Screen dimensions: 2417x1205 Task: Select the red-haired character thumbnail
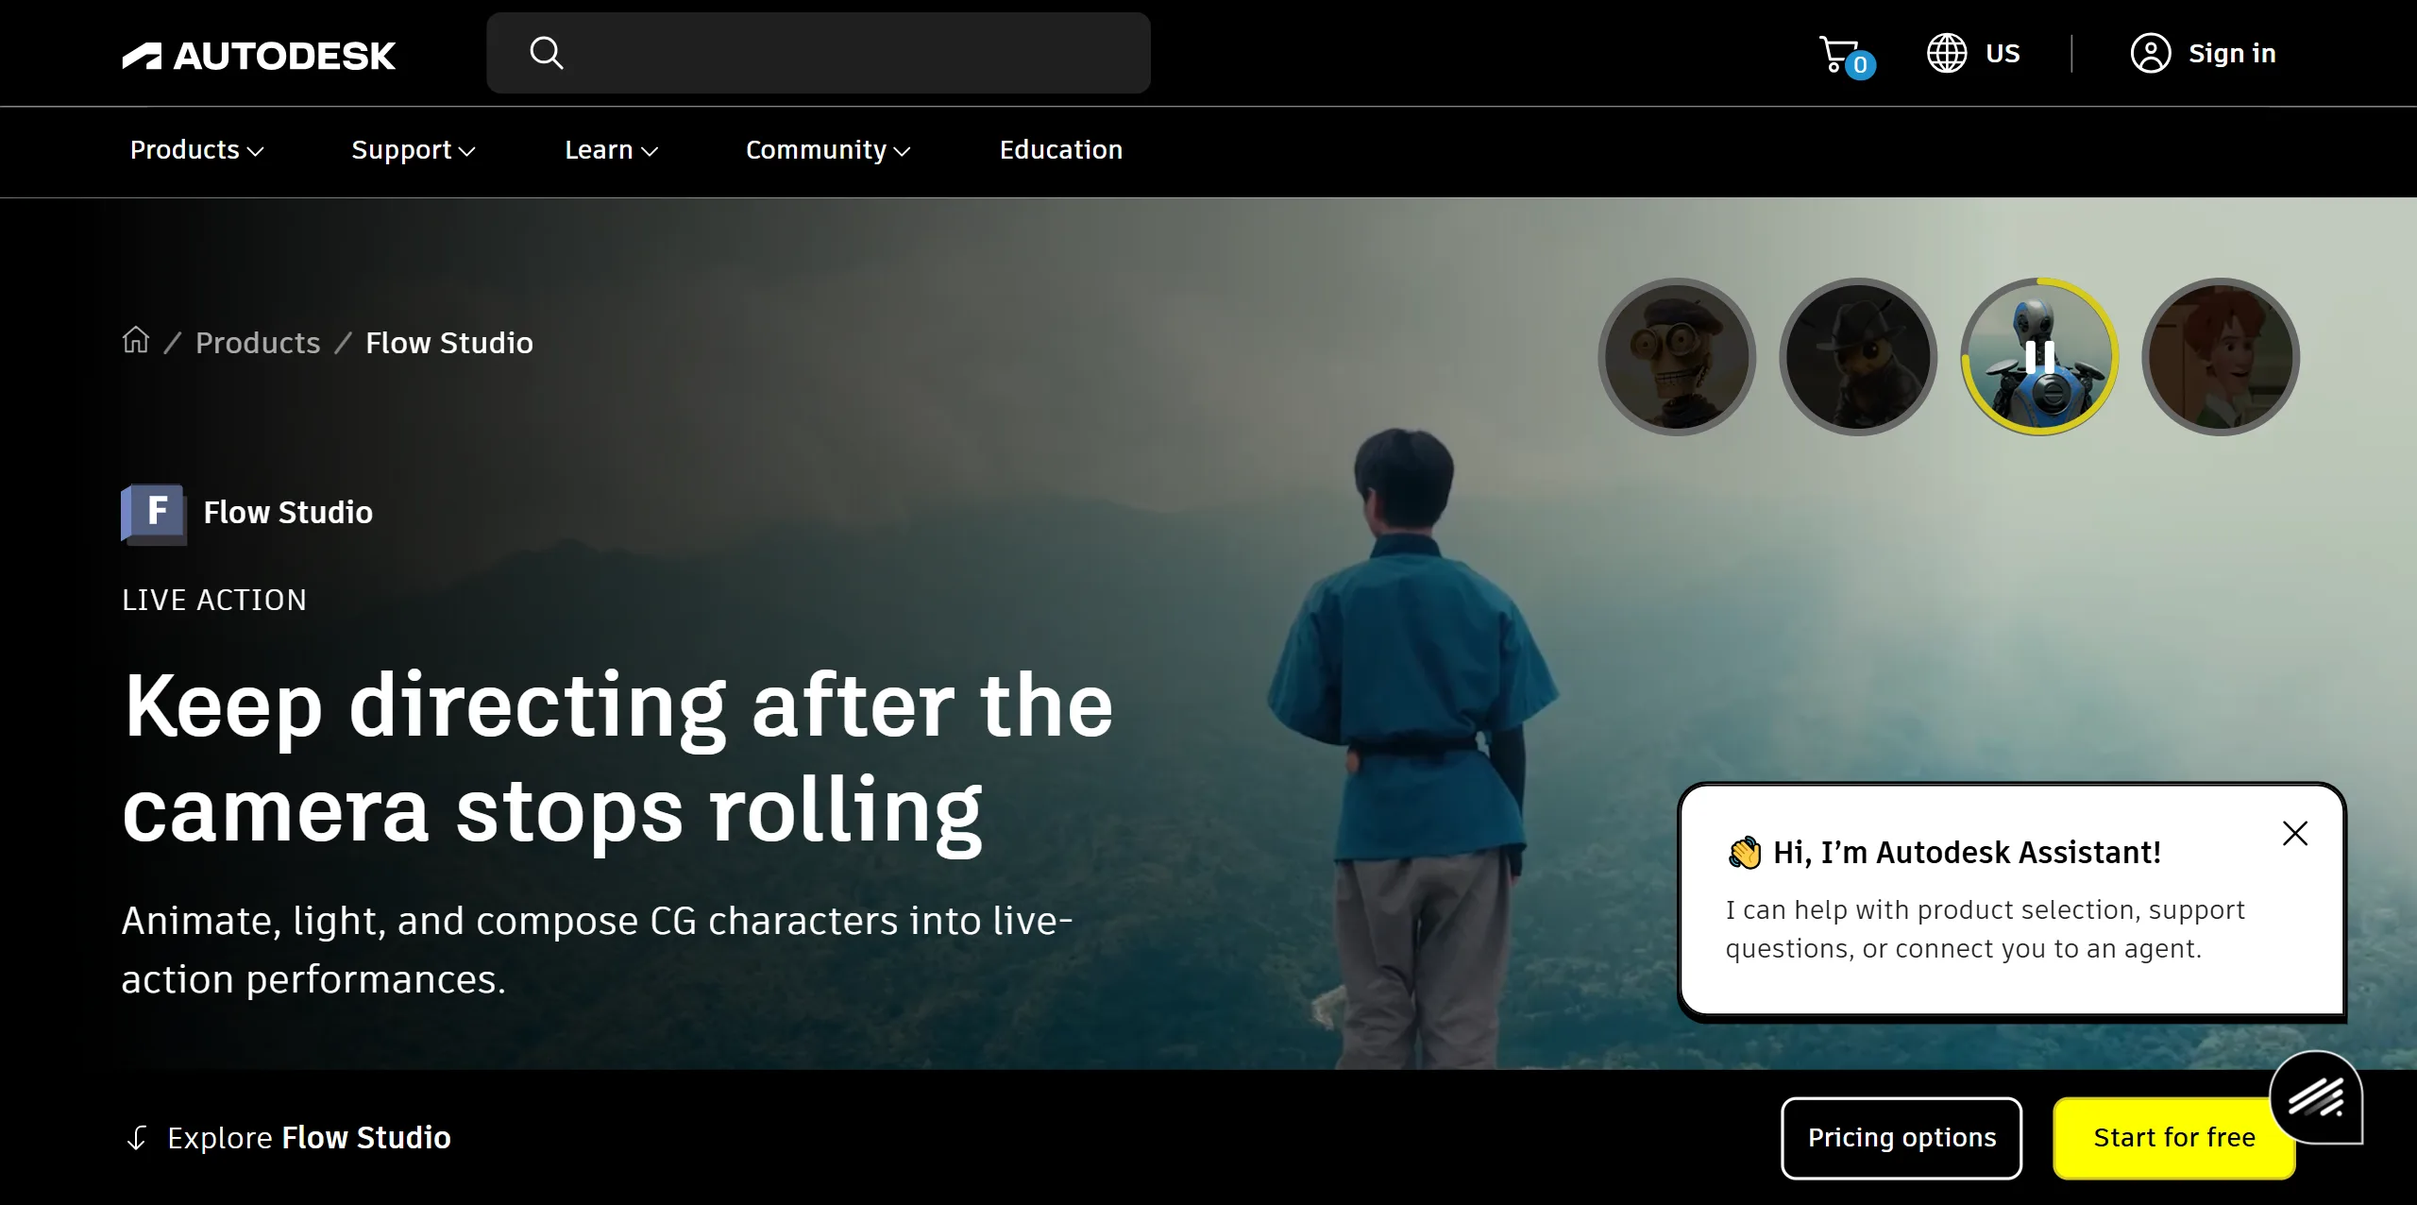[x=2221, y=357]
